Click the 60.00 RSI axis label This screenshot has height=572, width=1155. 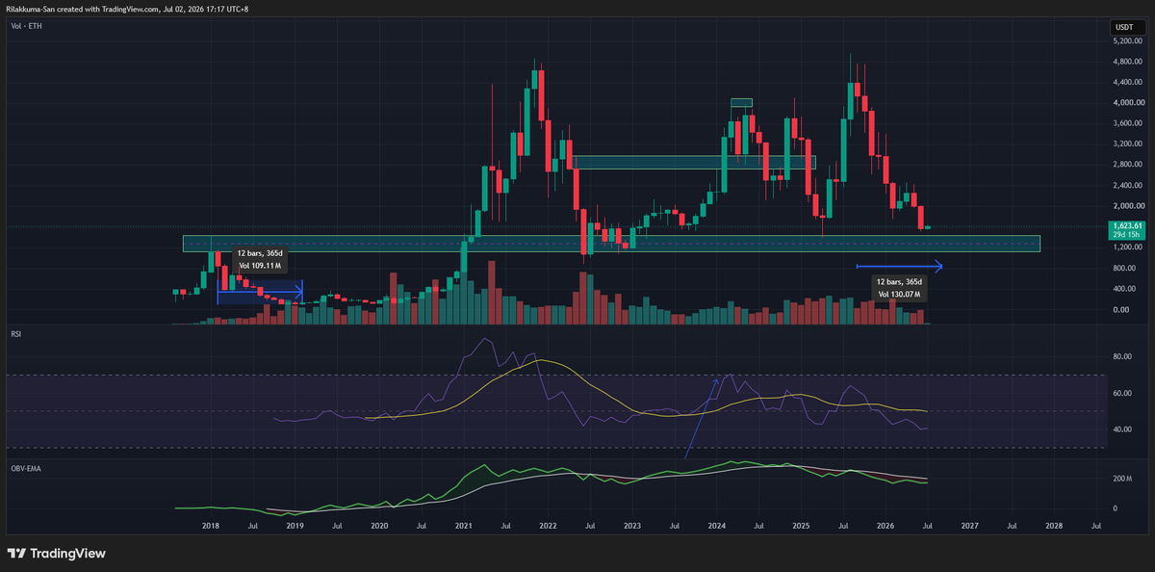coord(1121,394)
